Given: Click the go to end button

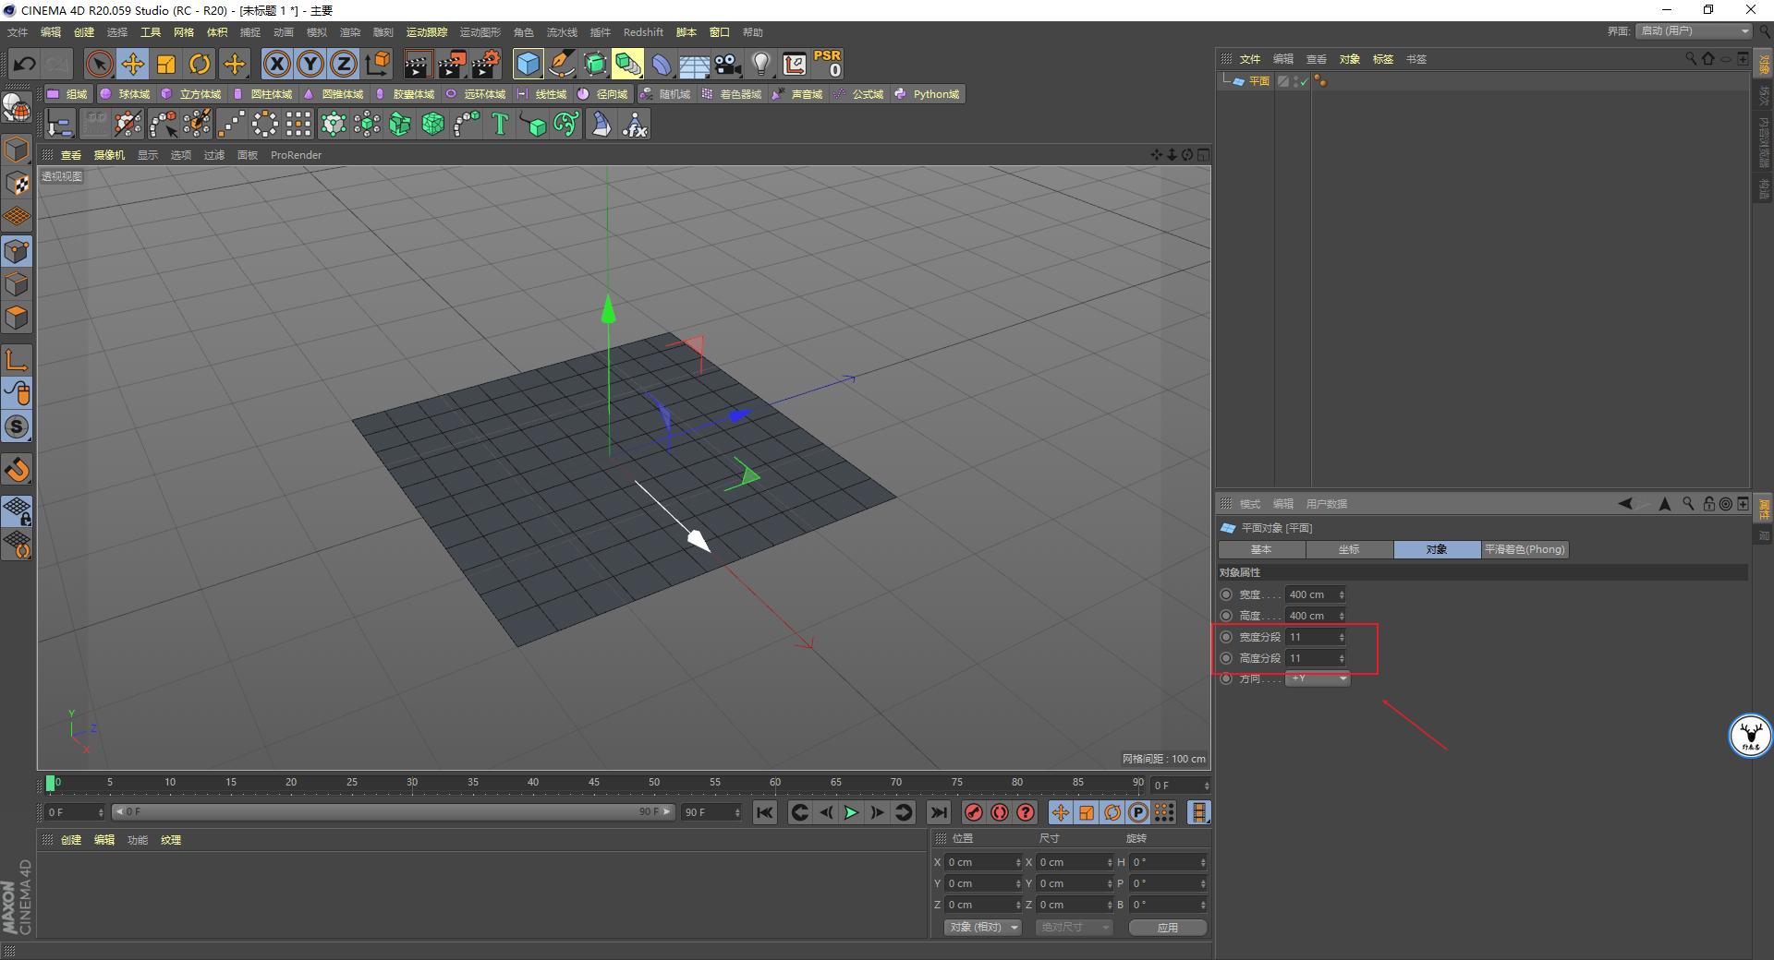Looking at the screenshot, I should [939, 812].
